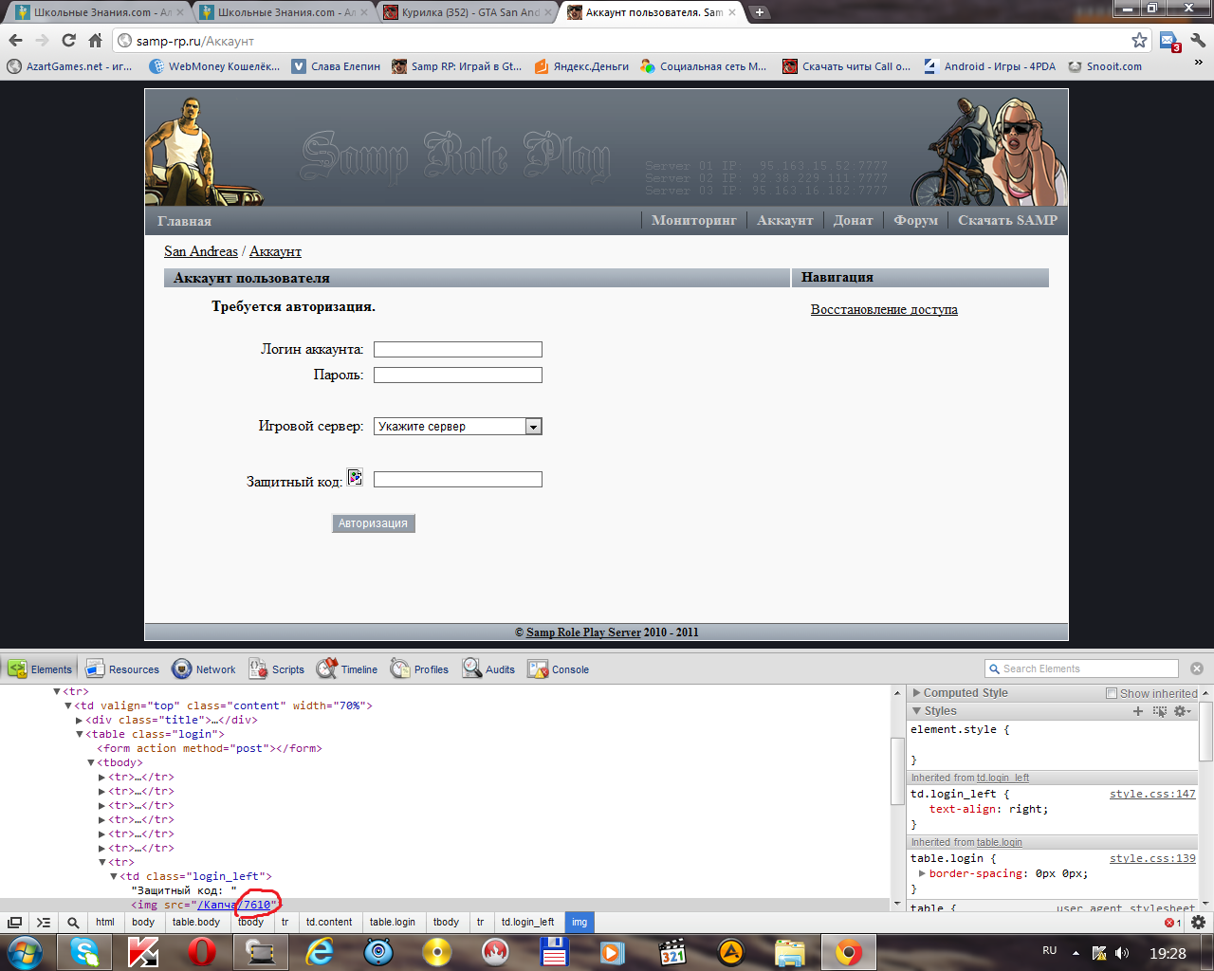
Task: Collapse the table class login node
Action: point(80,734)
